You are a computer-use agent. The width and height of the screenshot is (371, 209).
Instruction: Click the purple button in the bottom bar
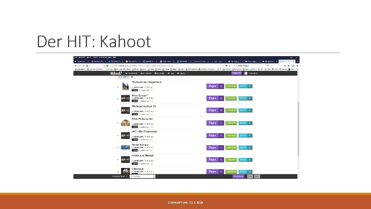238,176
